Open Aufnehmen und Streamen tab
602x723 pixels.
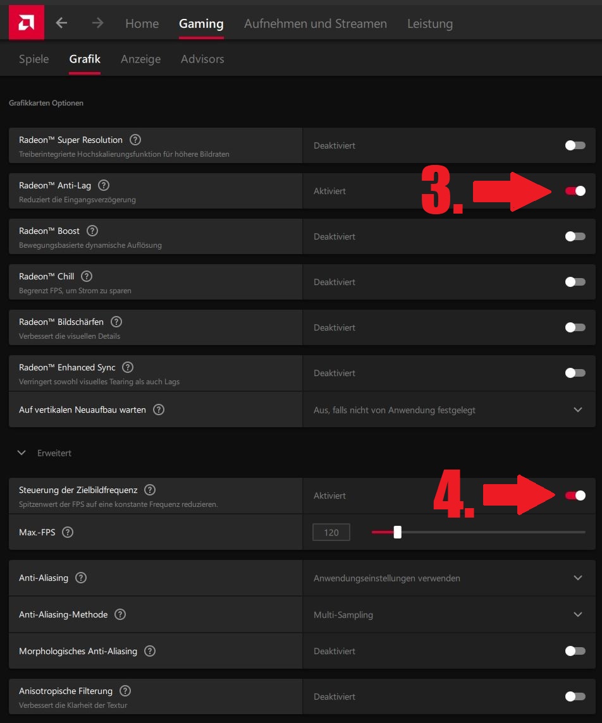(x=316, y=23)
